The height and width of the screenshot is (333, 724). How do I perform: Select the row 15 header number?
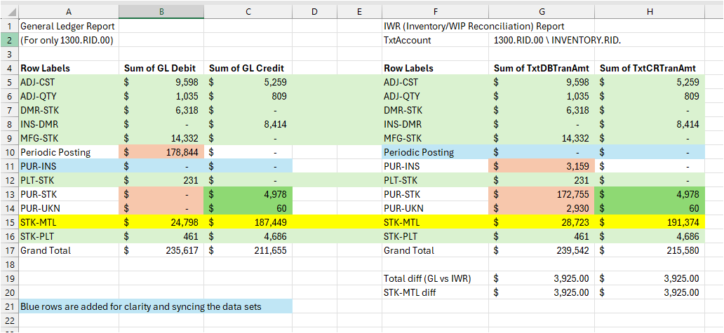8,222
